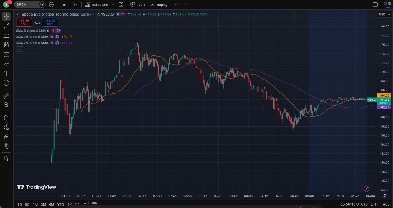
Task: Select the trend line drawing tool
Action: tap(6, 26)
